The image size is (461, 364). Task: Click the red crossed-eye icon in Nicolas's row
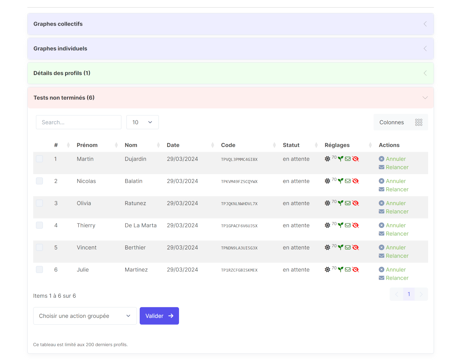point(355,181)
